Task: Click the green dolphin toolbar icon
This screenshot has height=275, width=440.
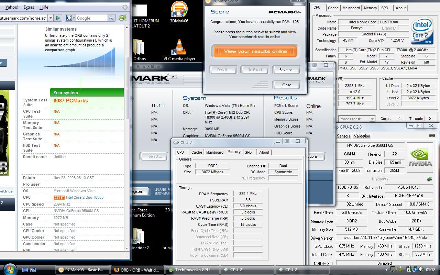Action: tap(122, 18)
